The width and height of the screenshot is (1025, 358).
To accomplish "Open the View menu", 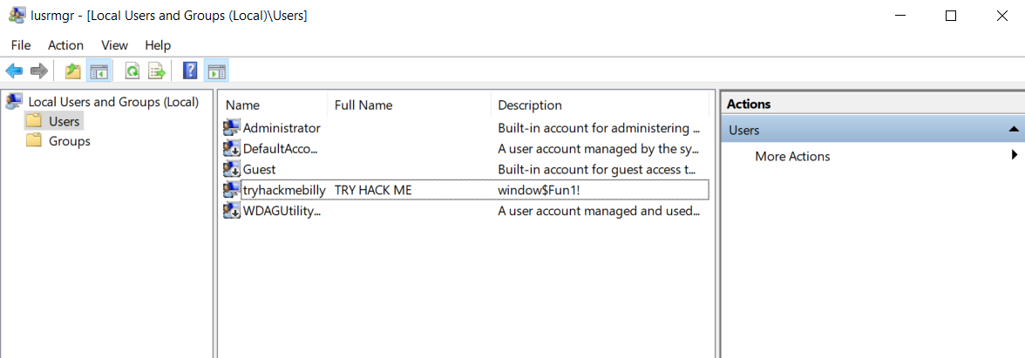I will click(114, 45).
